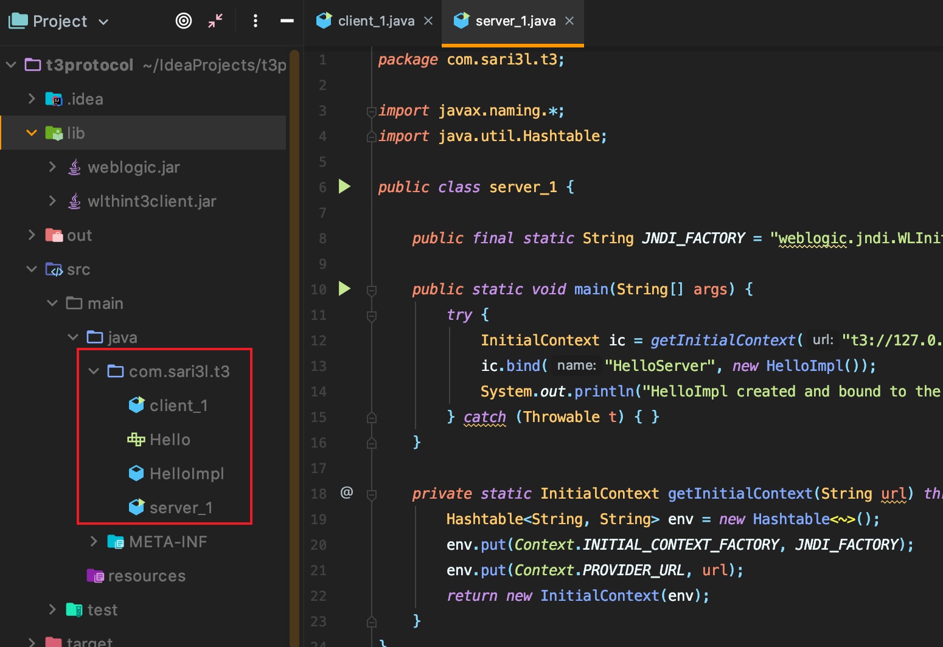Screen dimensions: 943x647
Task: Expand the .idea folder
Action: tap(32, 99)
